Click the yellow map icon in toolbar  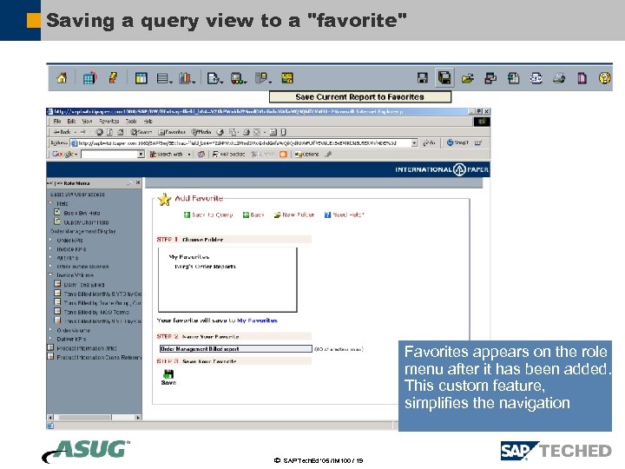287,78
